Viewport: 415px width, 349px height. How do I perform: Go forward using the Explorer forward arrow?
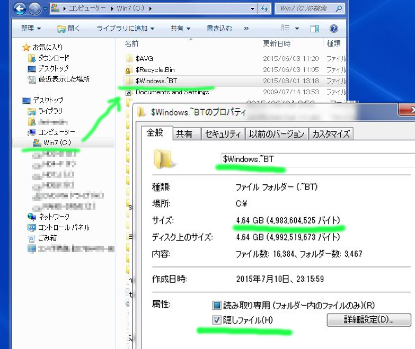tap(34, 8)
